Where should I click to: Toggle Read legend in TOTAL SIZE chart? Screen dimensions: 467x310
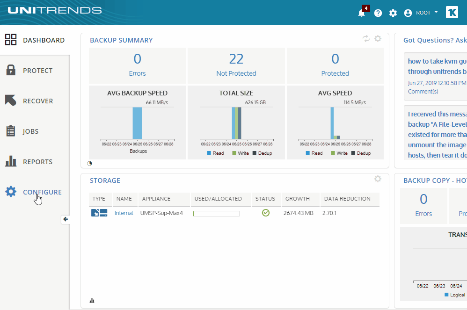coord(215,153)
